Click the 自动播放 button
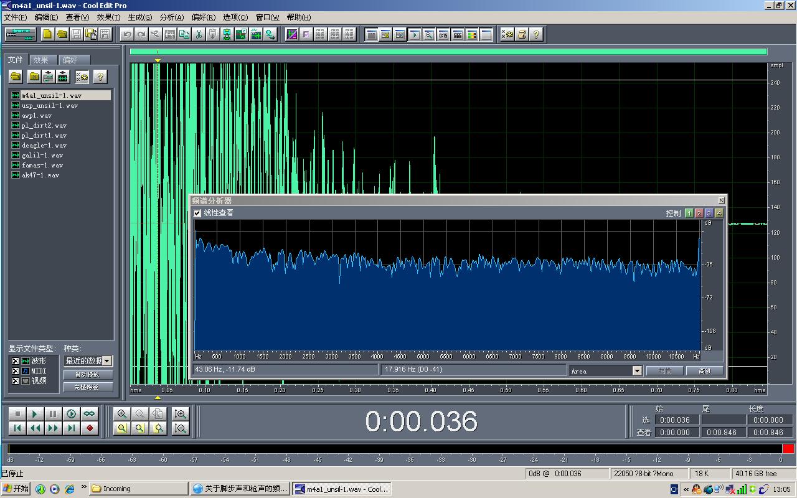Screen dimensions: 797x498 click(87, 375)
